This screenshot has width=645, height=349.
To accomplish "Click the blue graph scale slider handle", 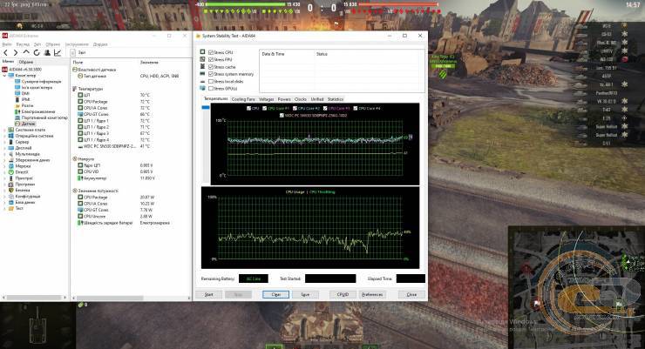I will pos(206,108).
